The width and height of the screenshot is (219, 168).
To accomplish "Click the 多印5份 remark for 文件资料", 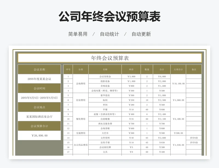I will pos(194,138).
